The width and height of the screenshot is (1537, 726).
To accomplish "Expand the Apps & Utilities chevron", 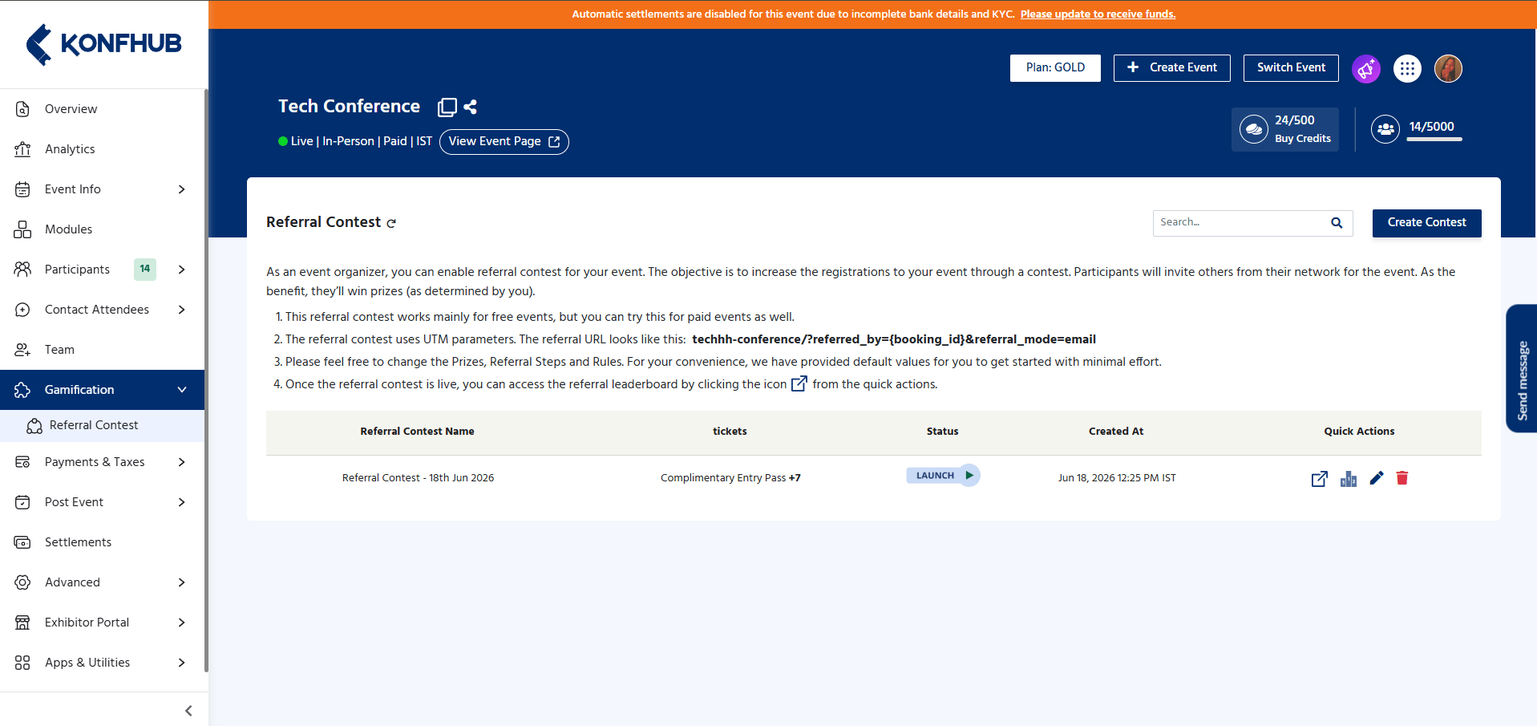I will click(x=182, y=663).
